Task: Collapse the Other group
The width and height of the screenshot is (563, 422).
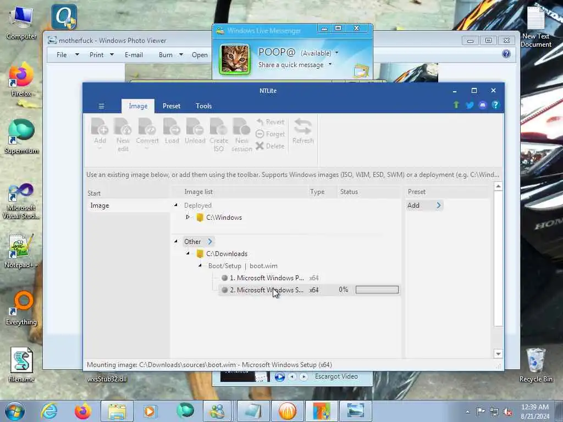Action: (175, 241)
